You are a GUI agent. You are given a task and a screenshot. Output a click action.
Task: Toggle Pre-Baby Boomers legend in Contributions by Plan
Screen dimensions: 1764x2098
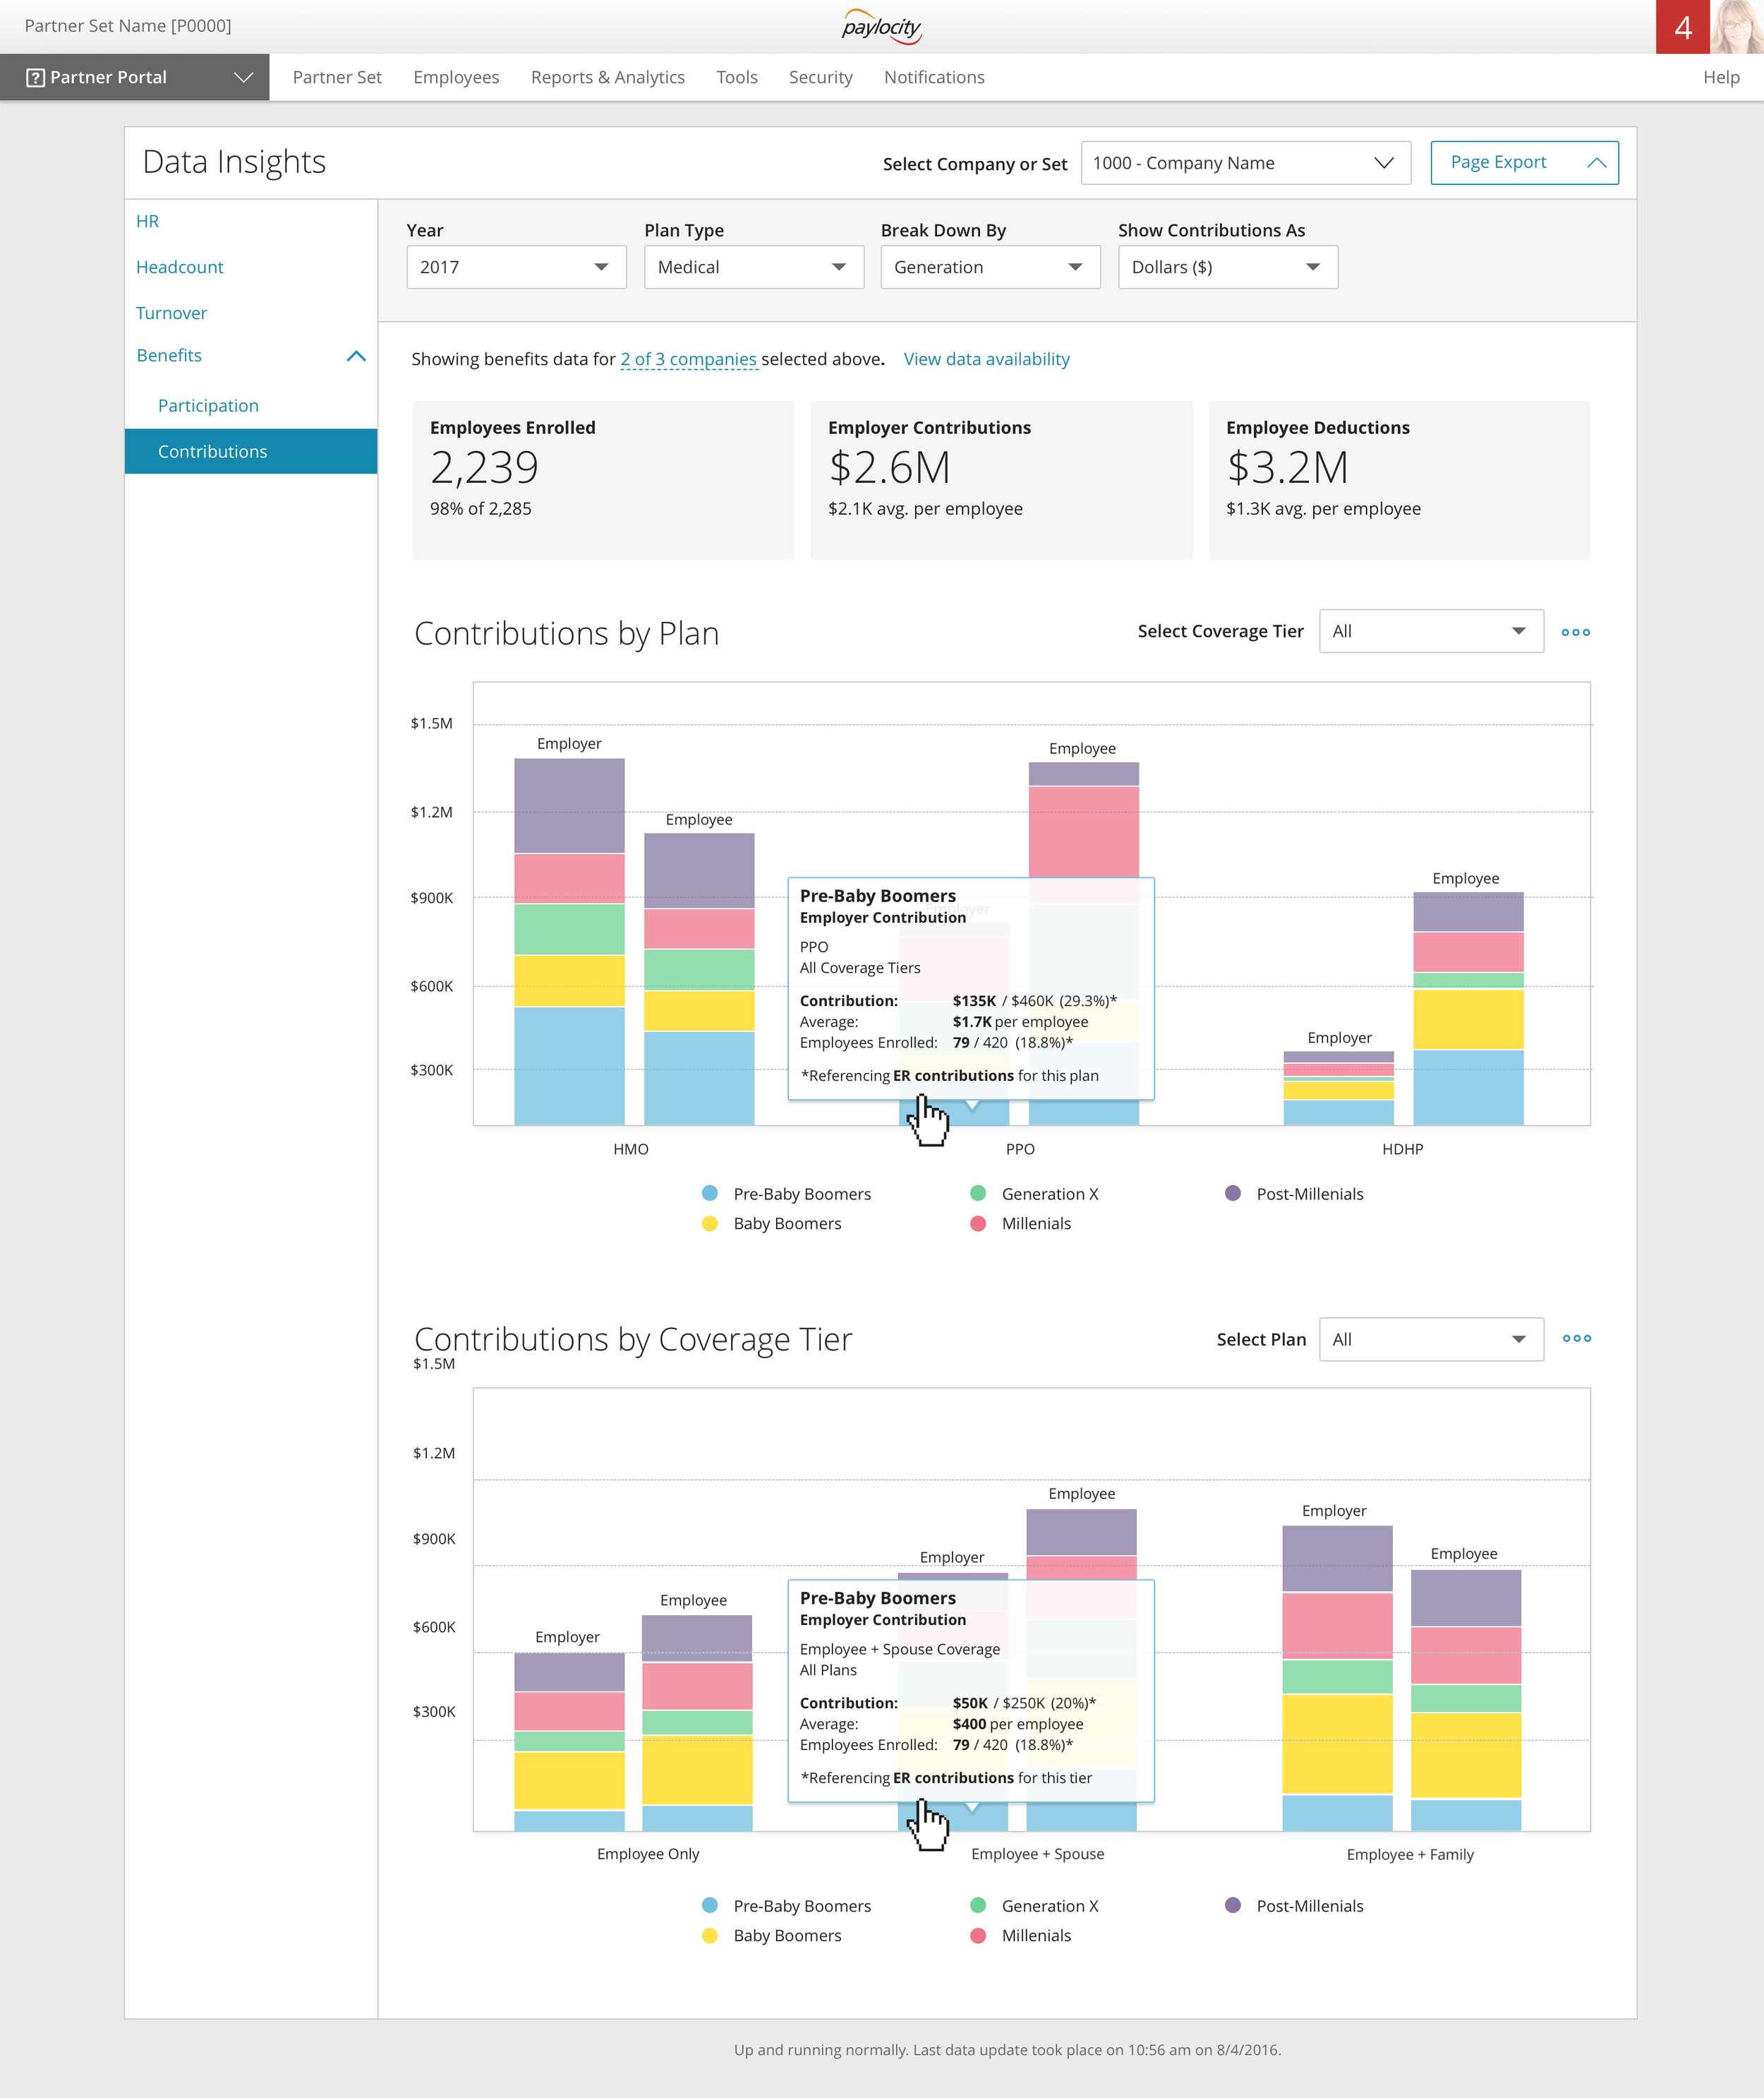click(787, 1194)
